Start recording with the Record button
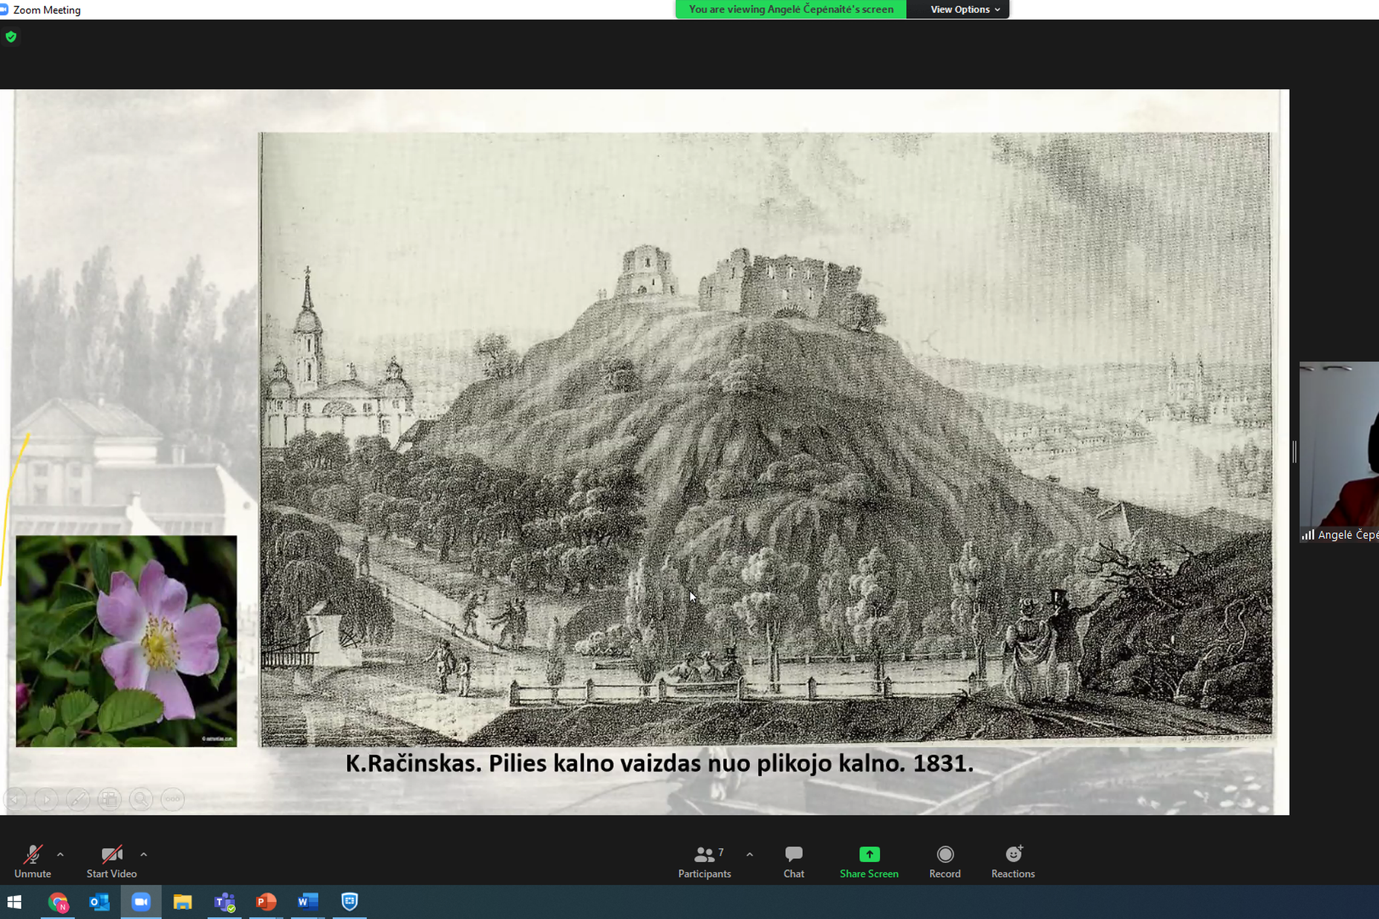The height and width of the screenshot is (919, 1379). pyautogui.click(x=945, y=862)
